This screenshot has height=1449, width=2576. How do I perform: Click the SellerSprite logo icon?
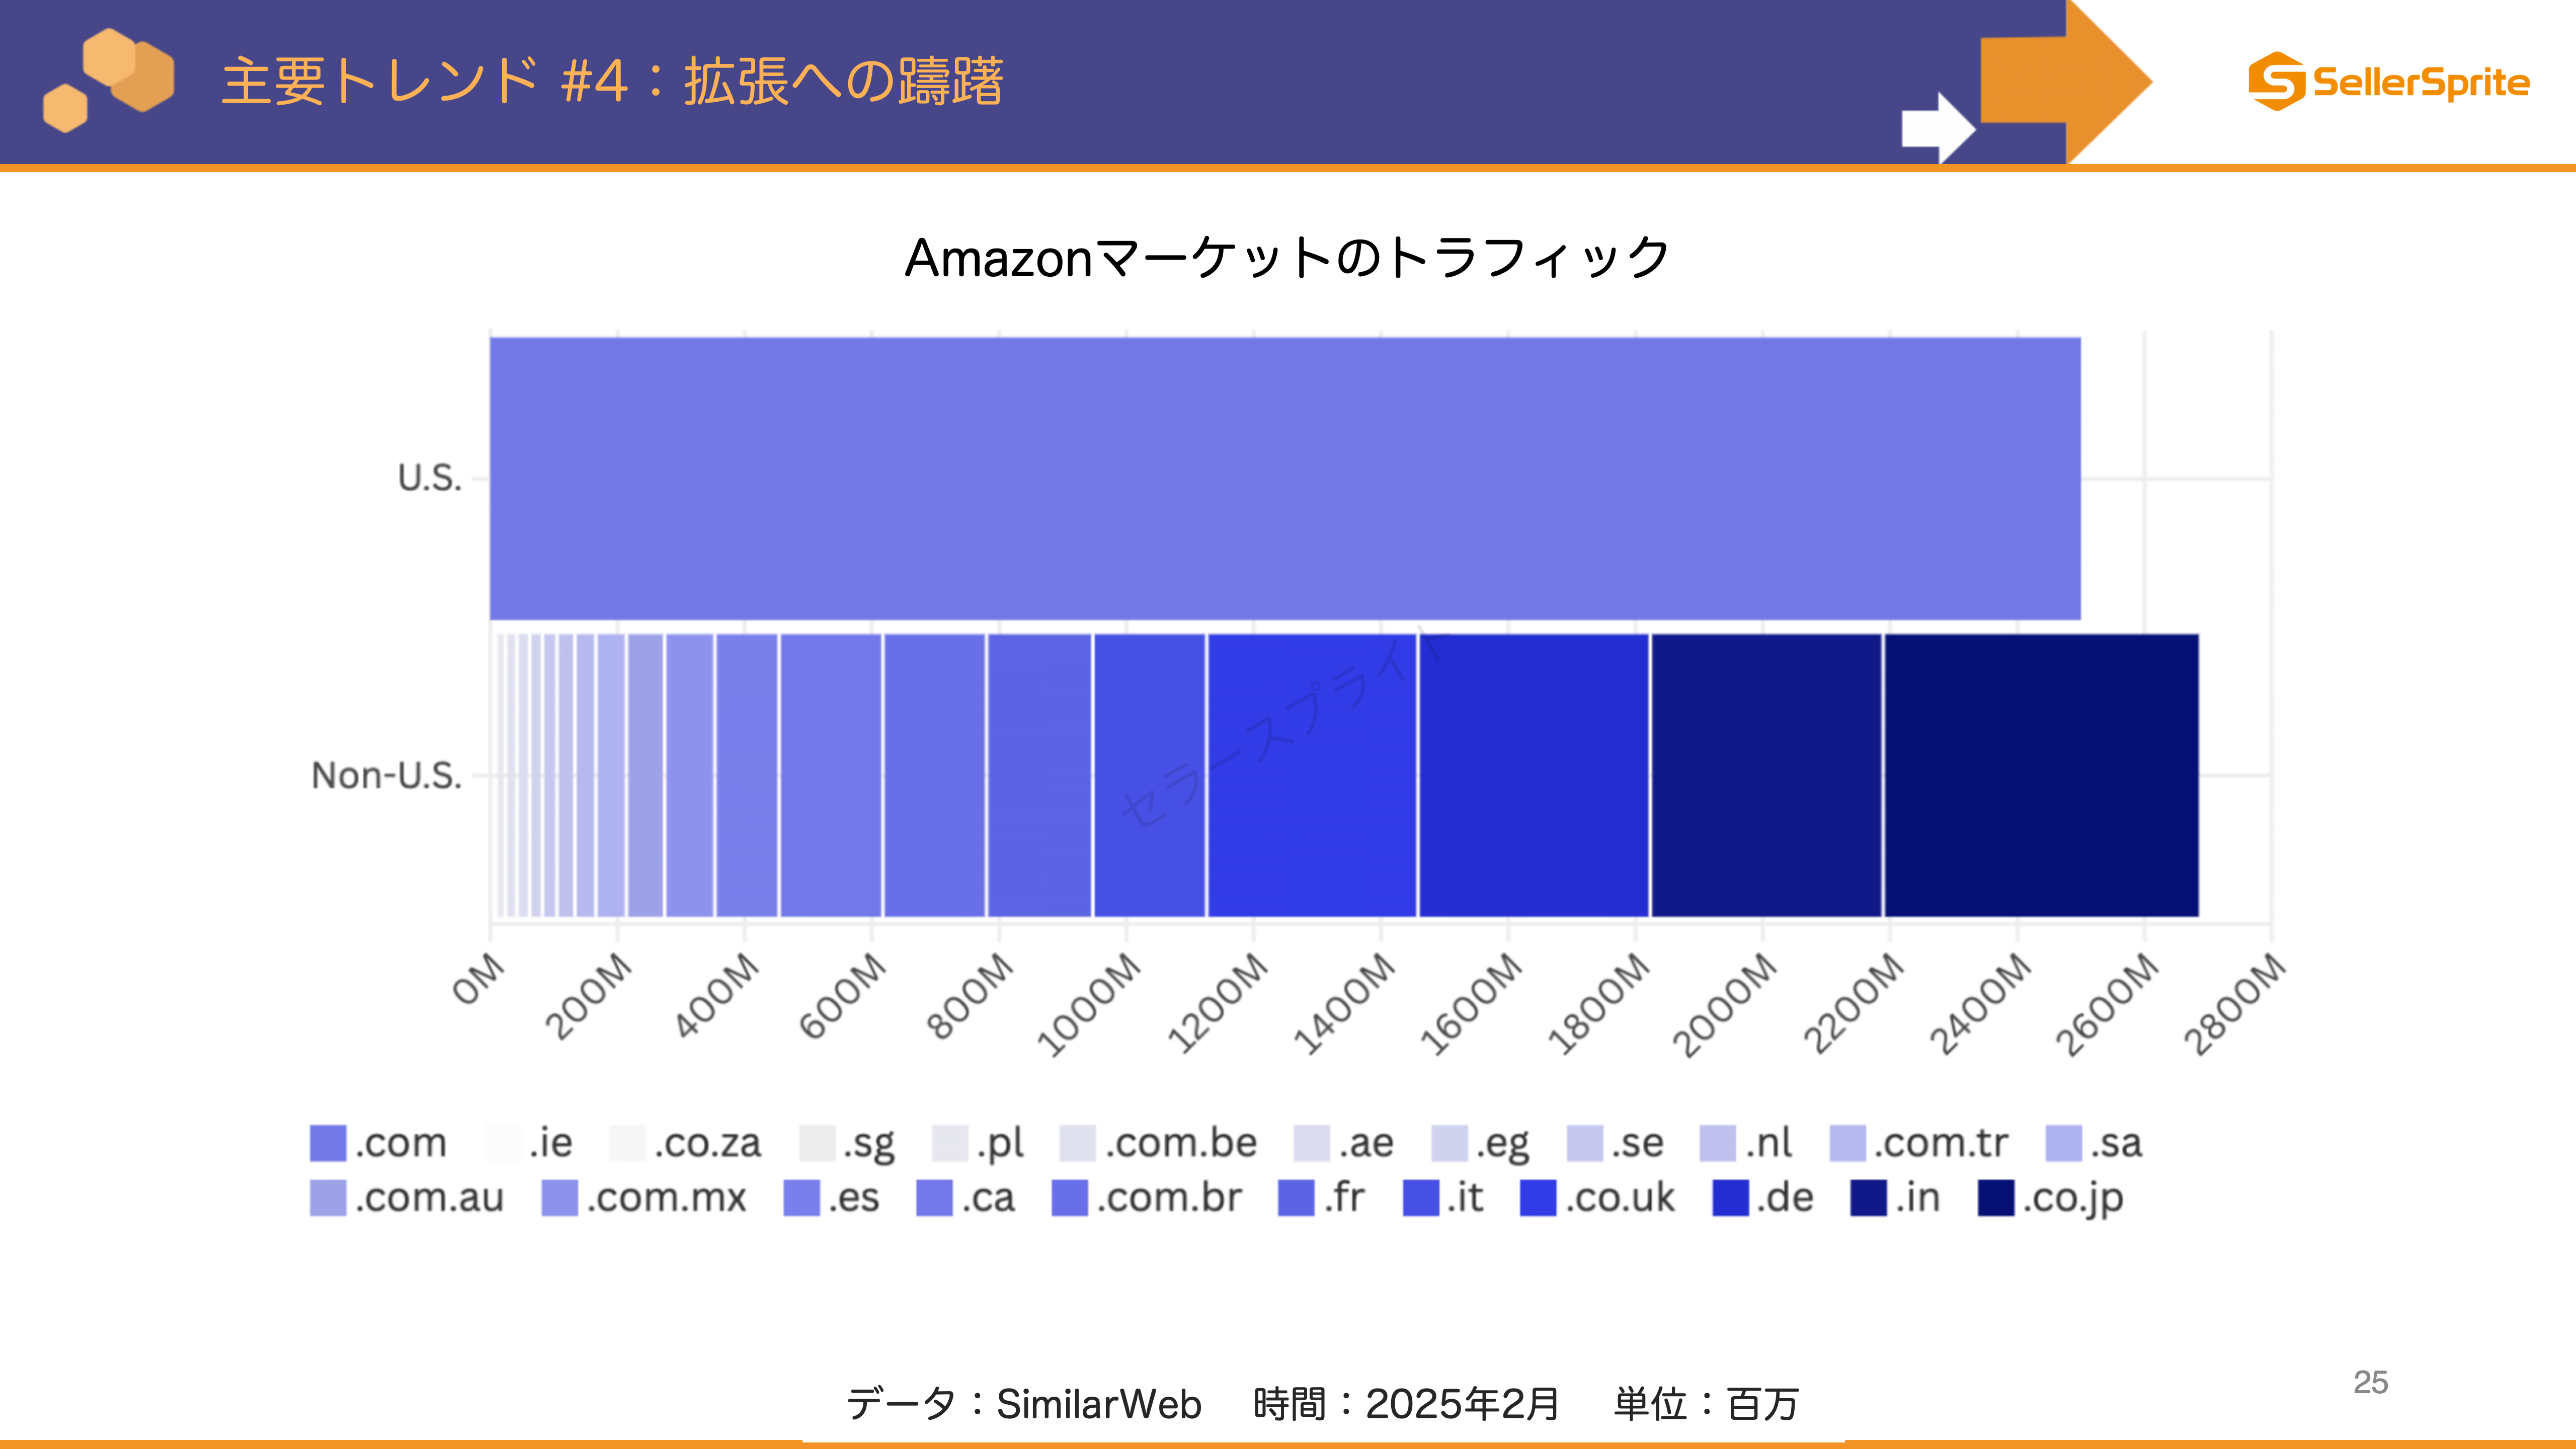[x=2277, y=81]
